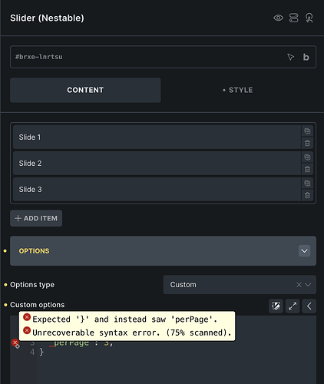
Task: Collapse the OPTIONS section chevron
Action: pyautogui.click(x=304, y=250)
